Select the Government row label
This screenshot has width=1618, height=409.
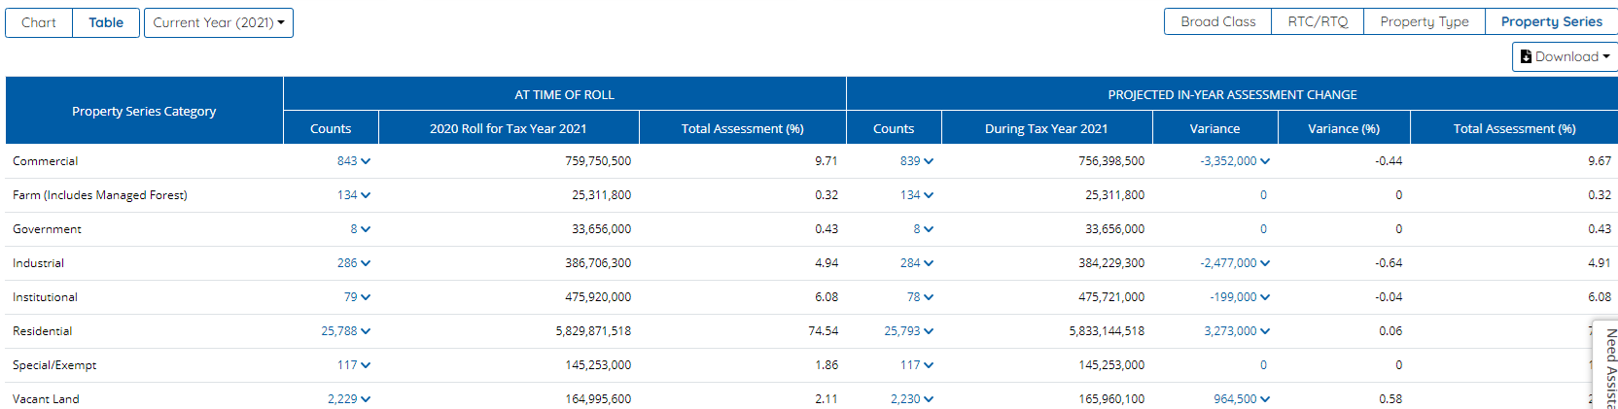[x=47, y=229]
